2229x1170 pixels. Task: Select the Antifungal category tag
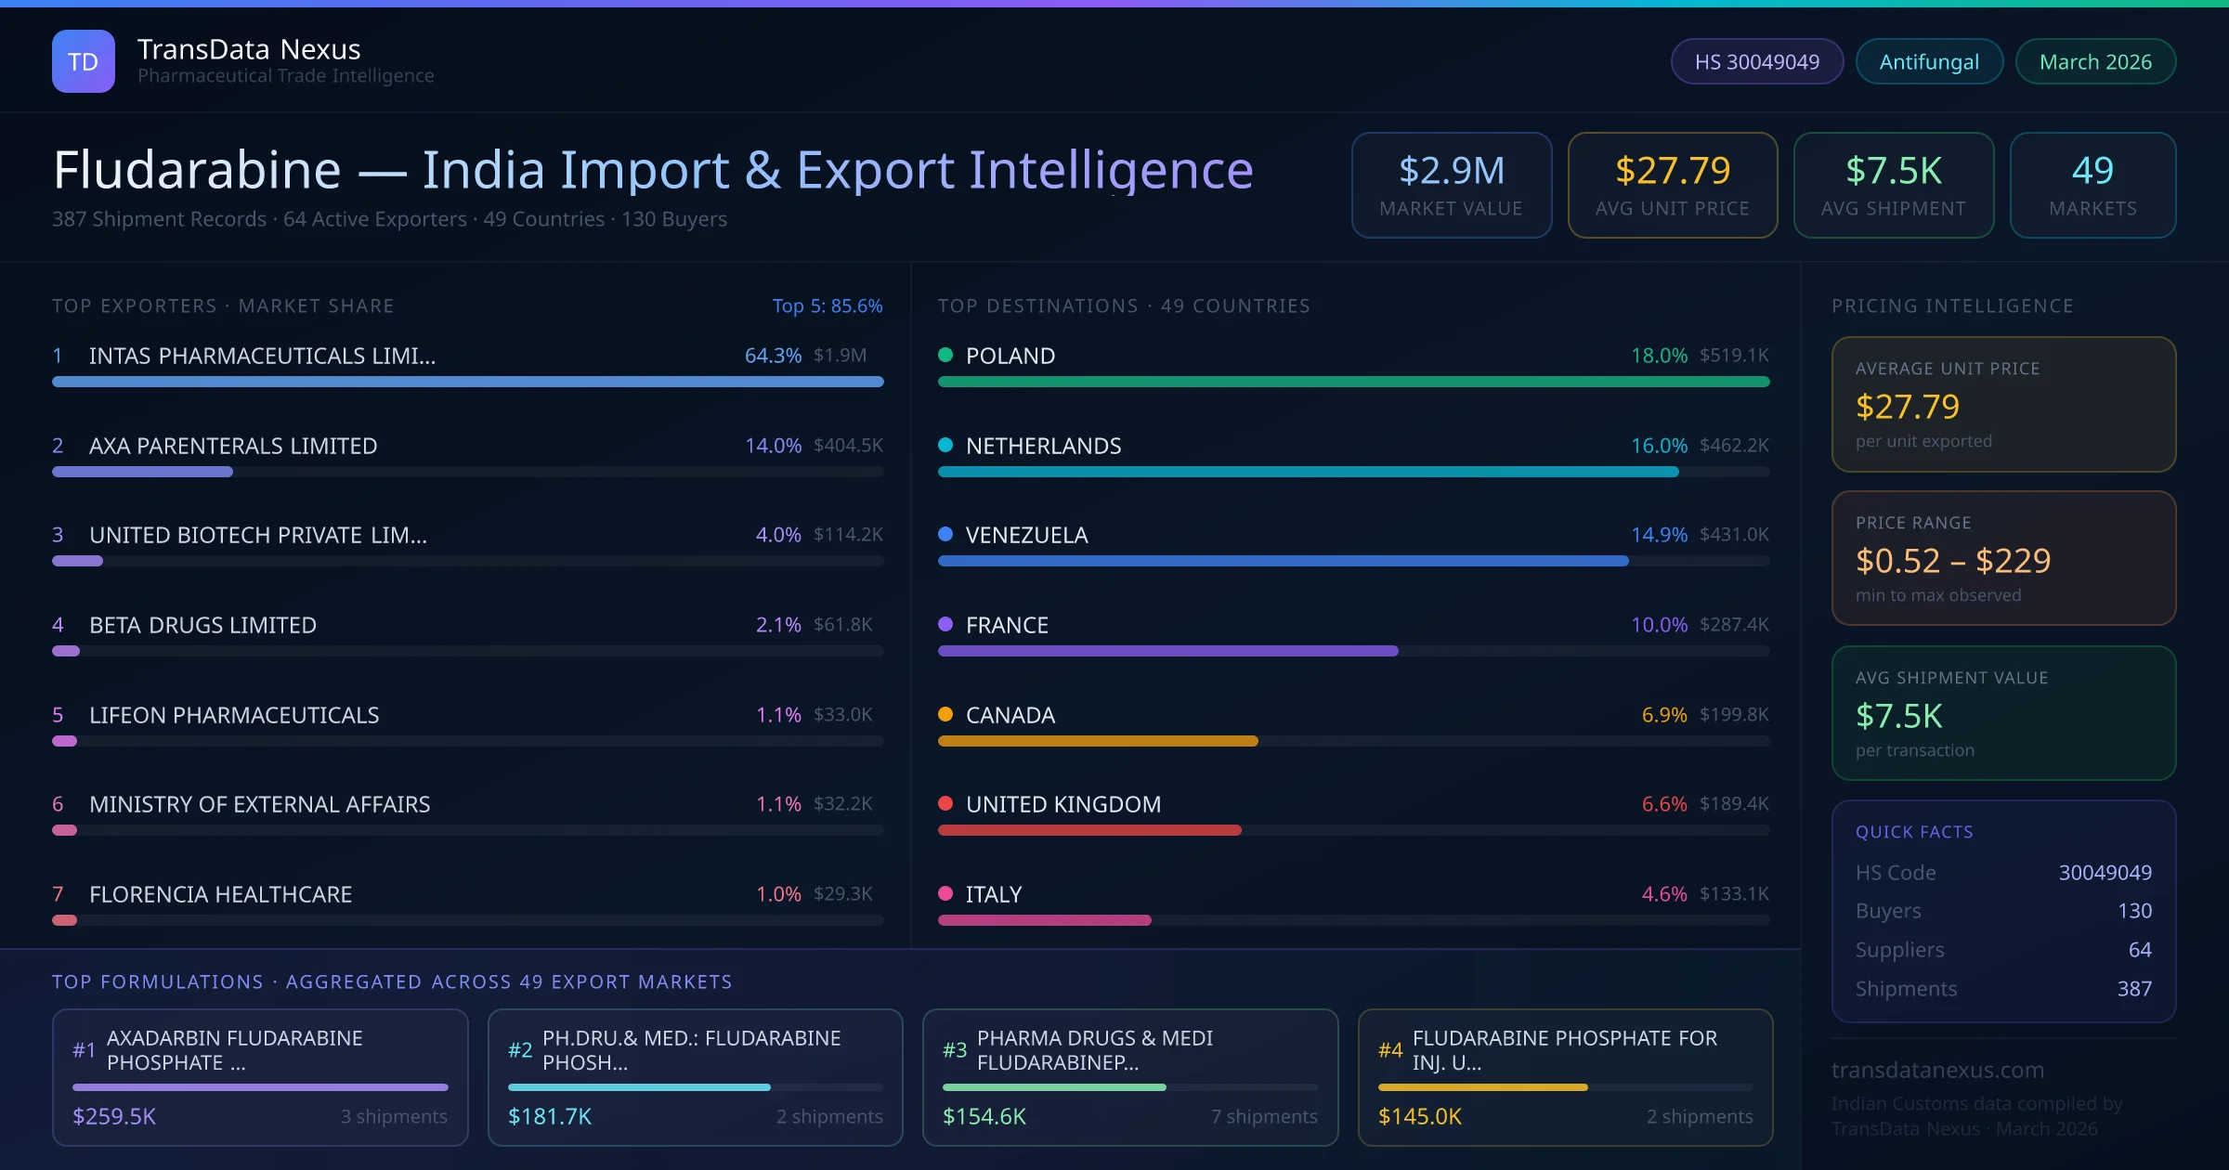[1928, 61]
